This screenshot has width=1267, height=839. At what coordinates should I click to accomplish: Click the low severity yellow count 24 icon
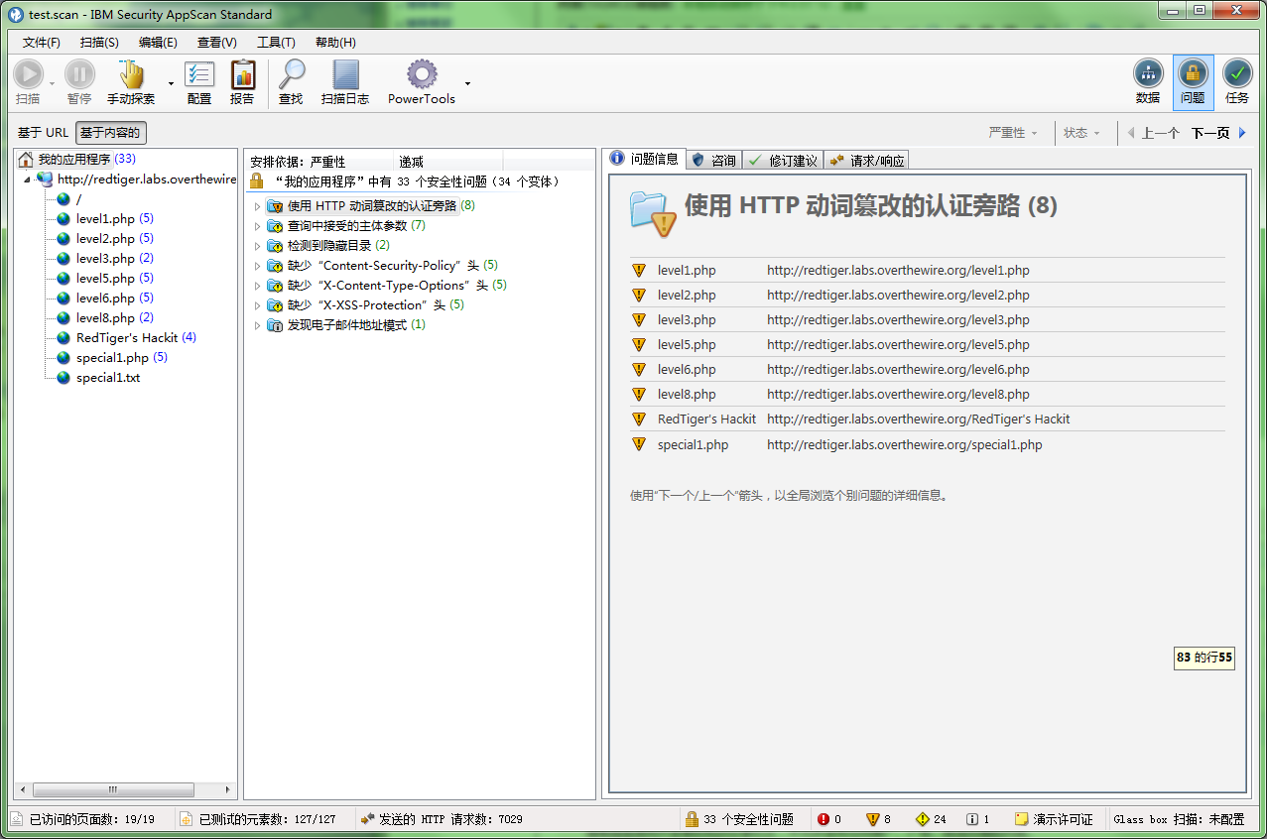coord(923,819)
